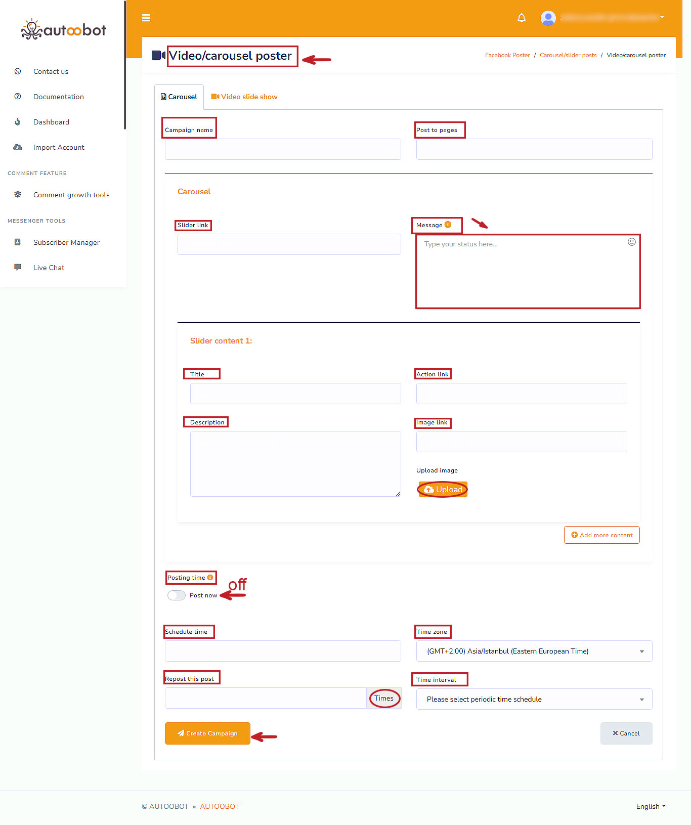Click the Campaign name input field
Screen dimensions: 691x825
click(x=283, y=149)
